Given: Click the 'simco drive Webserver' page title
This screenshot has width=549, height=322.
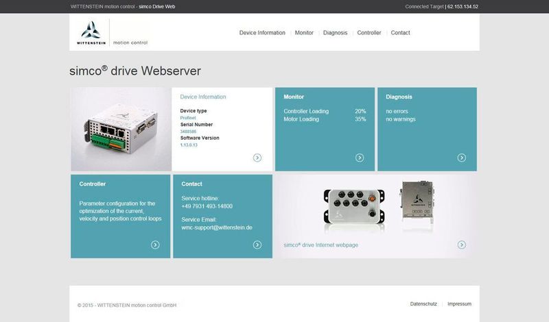Looking at the screenshot, I should 135,71.
